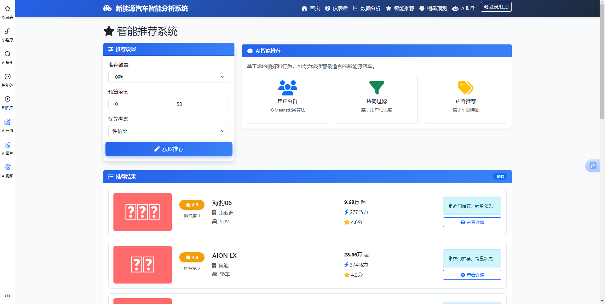Click the translate floating icon

(593, 166)
